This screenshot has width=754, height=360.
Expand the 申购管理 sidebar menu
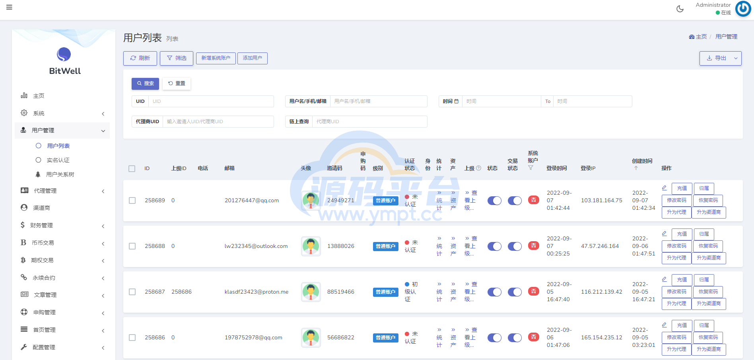62,312
